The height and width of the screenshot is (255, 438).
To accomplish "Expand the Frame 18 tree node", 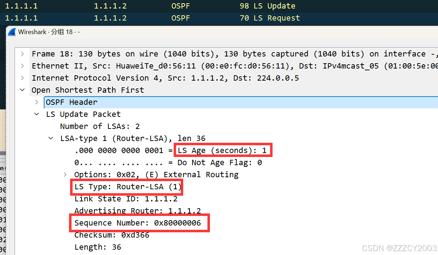I will click(x=22, y=54).
